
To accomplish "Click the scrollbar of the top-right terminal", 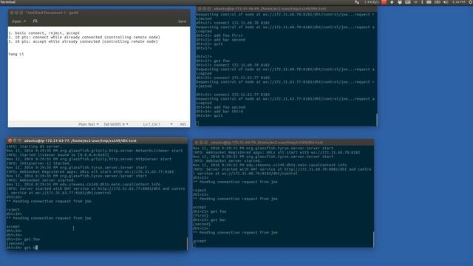I will tap(376, 120).
